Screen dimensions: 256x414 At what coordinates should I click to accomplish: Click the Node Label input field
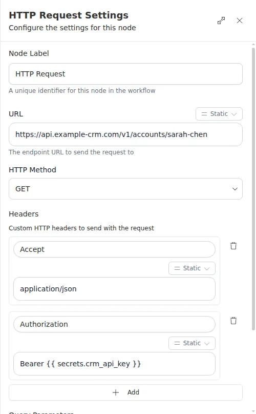click(125, 74)
